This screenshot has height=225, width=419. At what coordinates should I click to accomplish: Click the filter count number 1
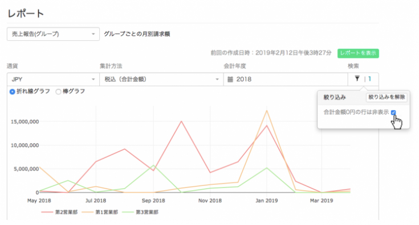(x=370, y=79)
